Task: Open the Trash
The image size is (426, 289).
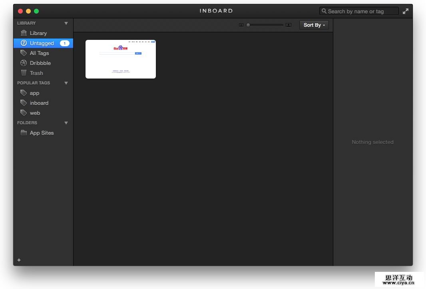Action: [43, 73]
